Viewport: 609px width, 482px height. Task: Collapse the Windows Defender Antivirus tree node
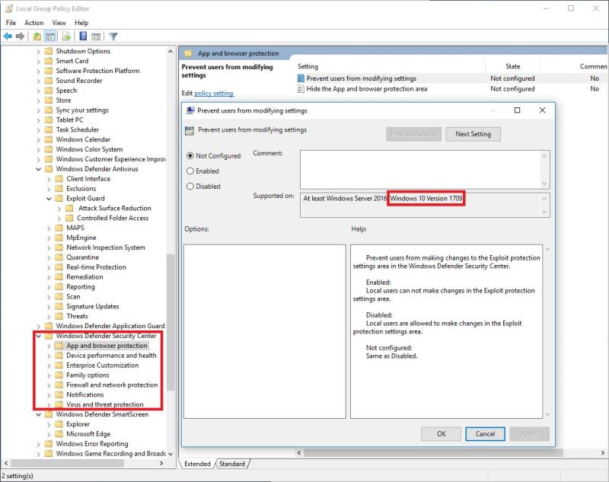(39, 169)
